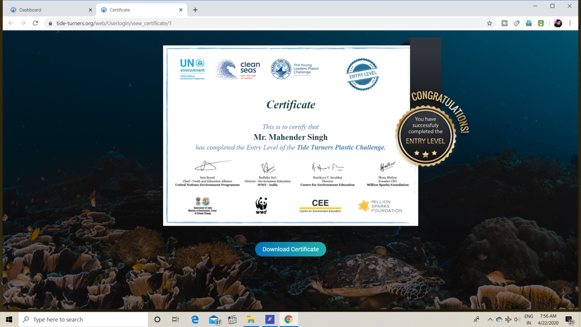Open Action Center notifications
The image size is (581, 327).
(570, 319)
